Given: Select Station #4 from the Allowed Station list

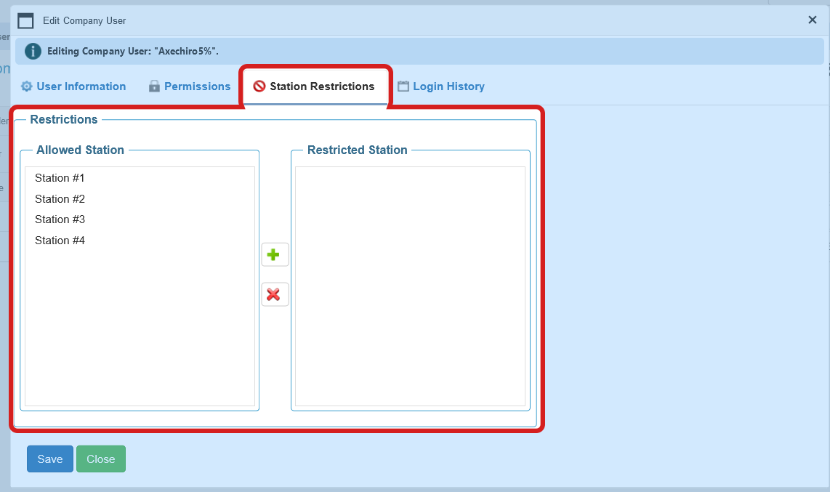Looking at the screenshot, I should click(60, 240).
